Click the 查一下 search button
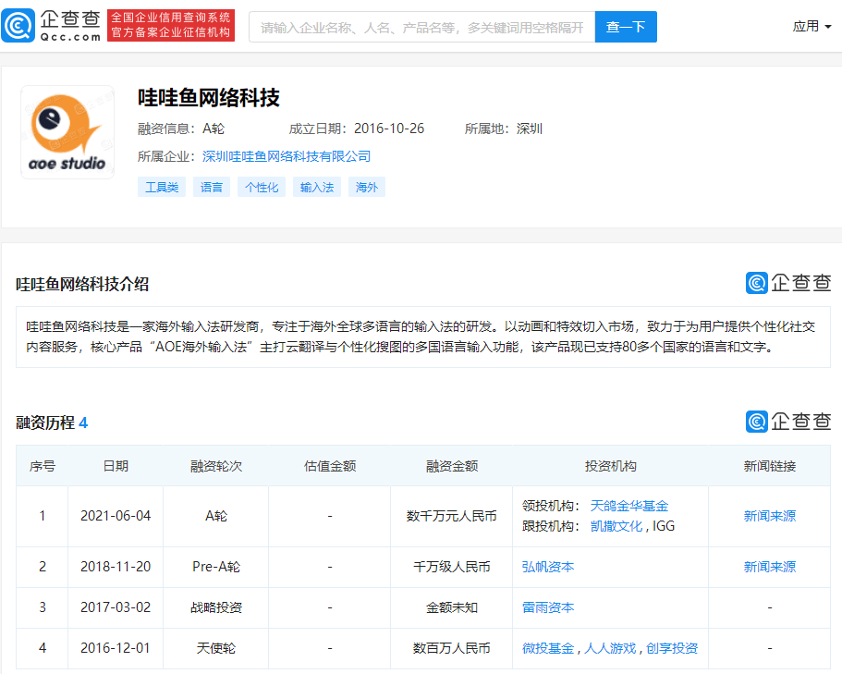842x674 pixels. click(626, 27)
